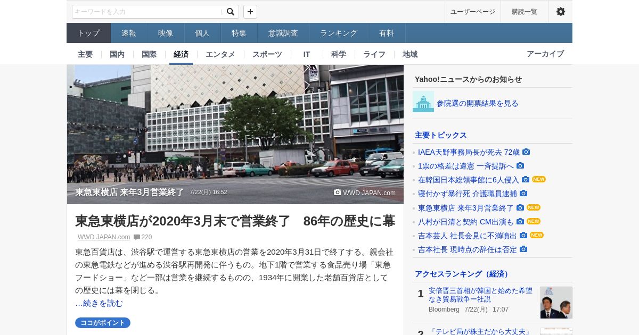
Task: Open headline 東急東横店が2020年3月末で営業終了
Action: coord(235,221)
